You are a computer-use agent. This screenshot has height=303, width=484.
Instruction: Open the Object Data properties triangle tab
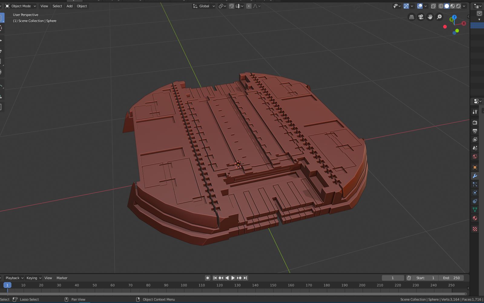pyautogui.click(x=475, y=210)
